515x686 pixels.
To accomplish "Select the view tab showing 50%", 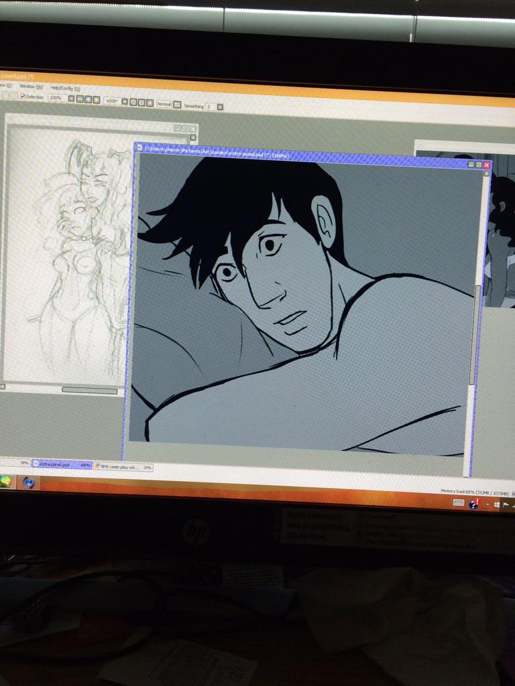I will coord(15,462).
